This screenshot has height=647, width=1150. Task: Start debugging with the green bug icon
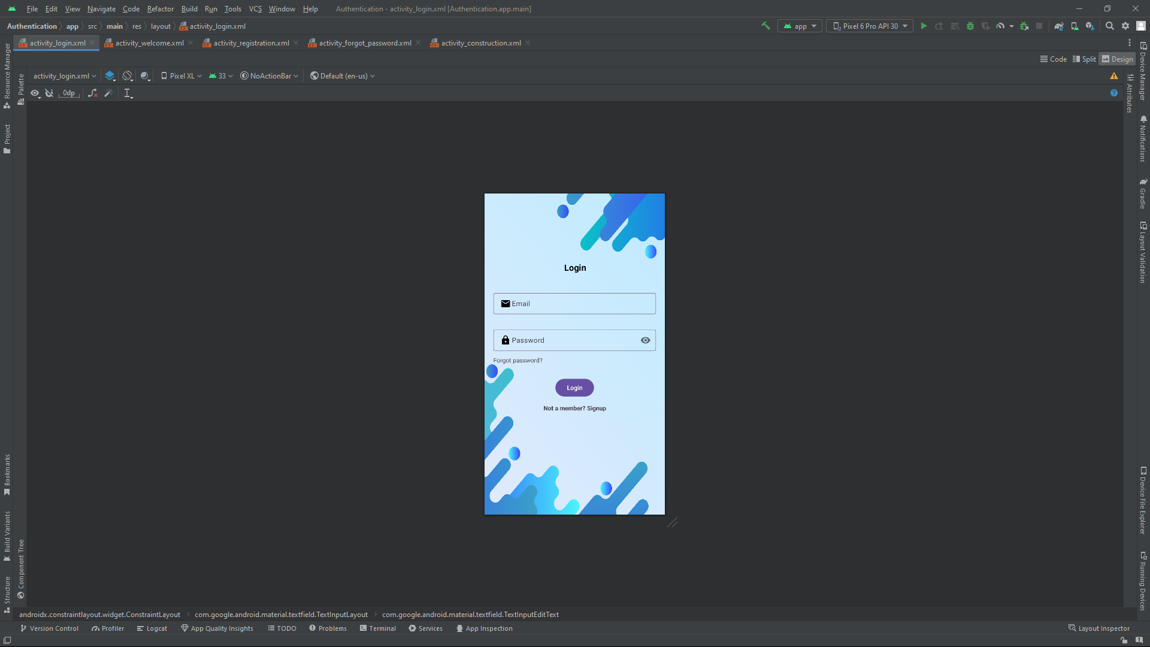pyautogui.click(x=970, y=26)
